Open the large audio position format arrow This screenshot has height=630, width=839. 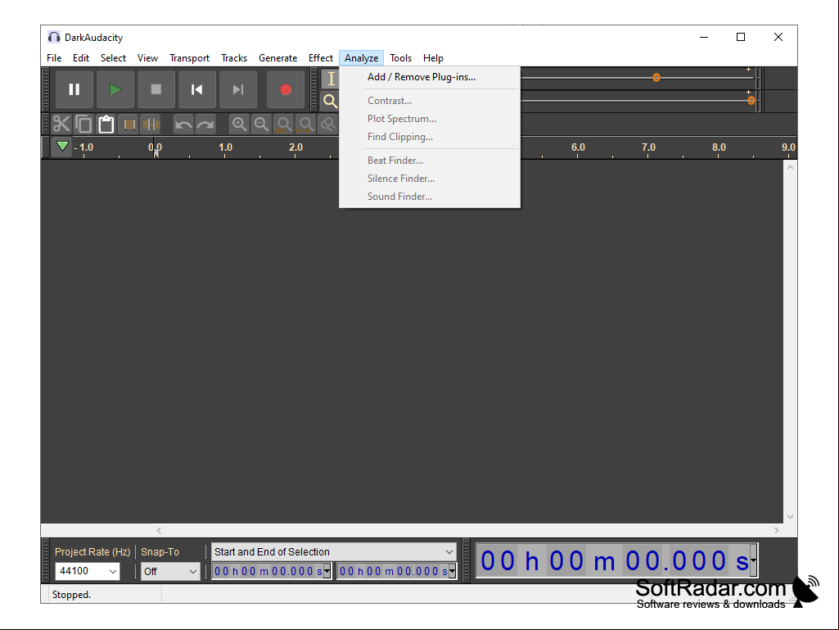(753, 561)
